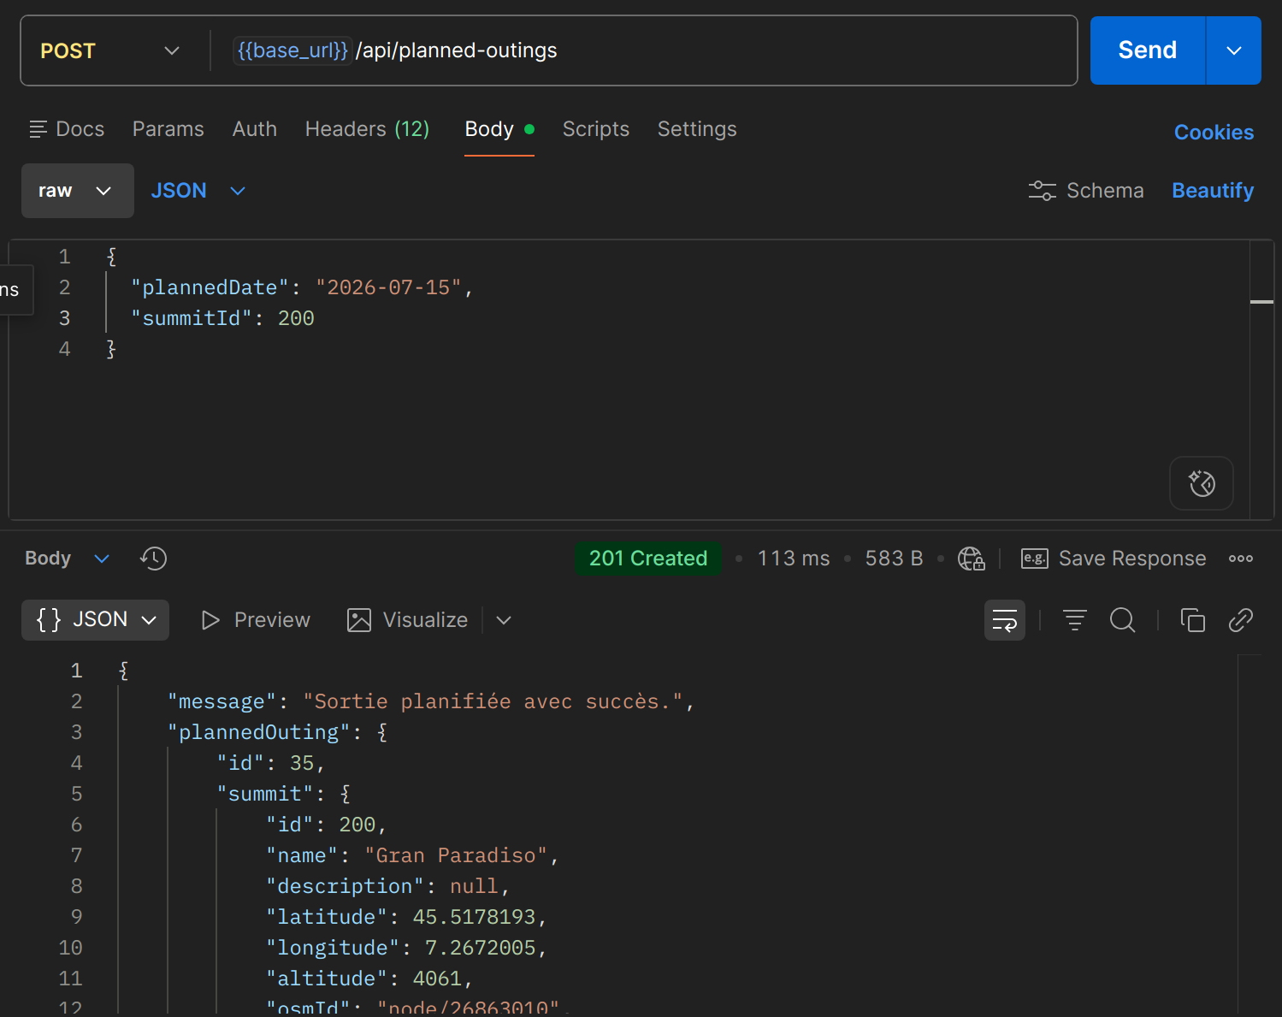
Task: Click the Send button
Action: 1148,50
